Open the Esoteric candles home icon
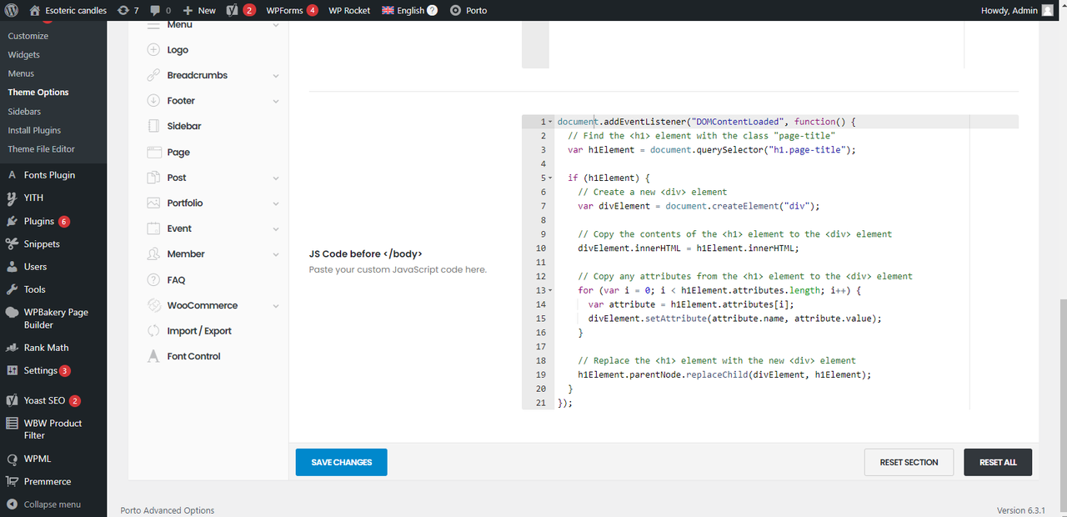 point(34,10)
